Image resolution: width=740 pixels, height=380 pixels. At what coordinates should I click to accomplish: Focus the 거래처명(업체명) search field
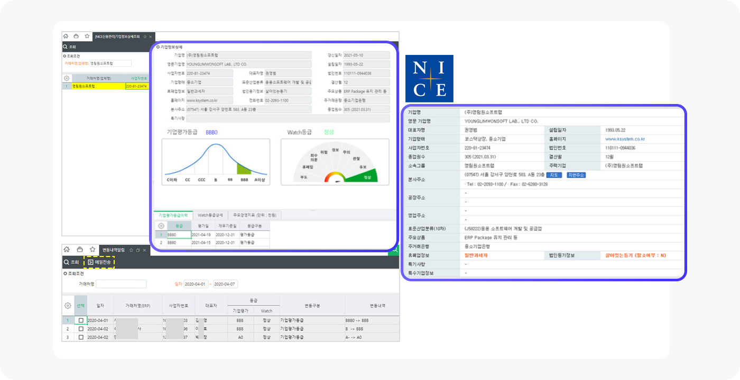click(110, 63)
